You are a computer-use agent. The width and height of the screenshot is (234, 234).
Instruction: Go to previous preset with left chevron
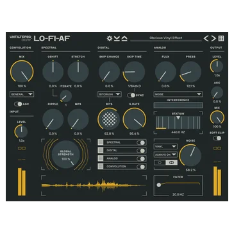tap(206, 38)
